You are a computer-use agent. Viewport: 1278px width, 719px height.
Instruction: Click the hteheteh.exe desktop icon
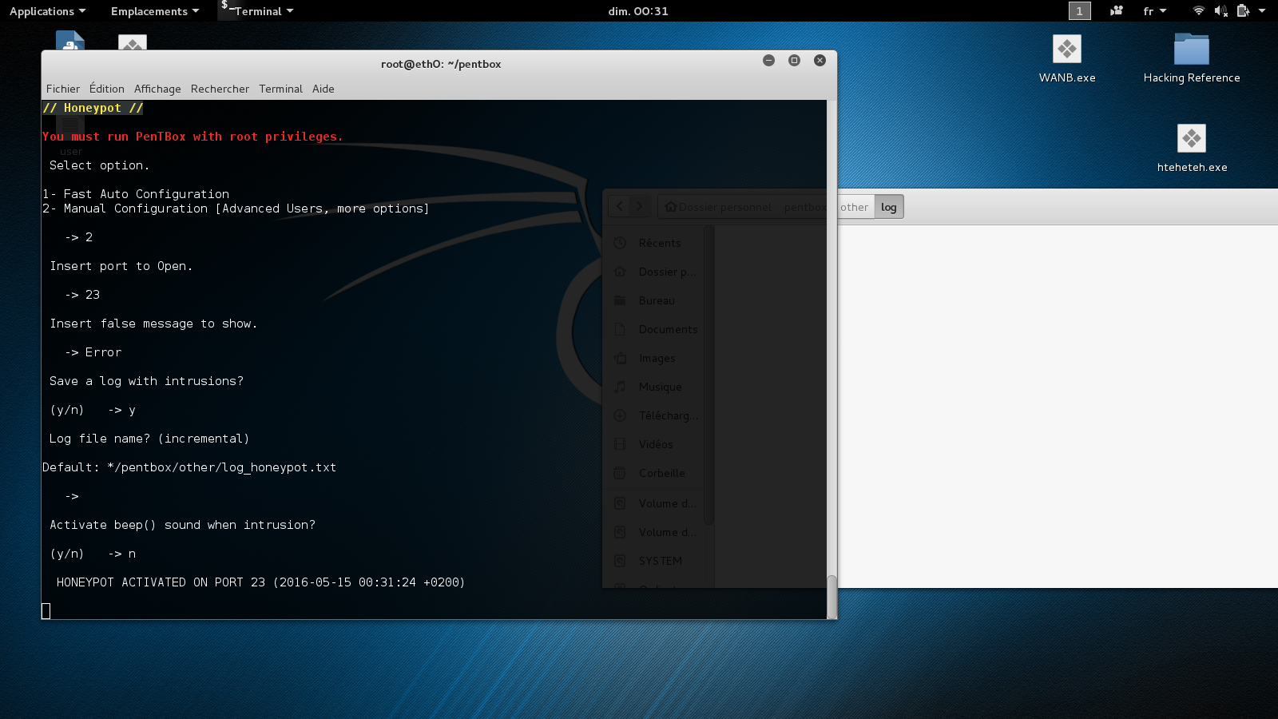coord(1191,140)
